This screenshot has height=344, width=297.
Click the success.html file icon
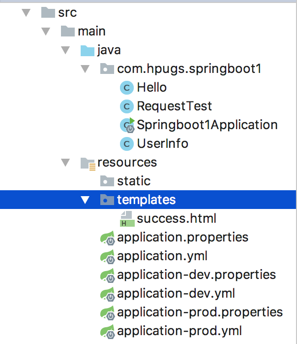coord(127,218)
